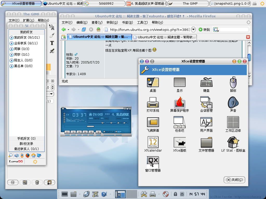Open Firefox 查看(V) view menu

tap(97, 22)
